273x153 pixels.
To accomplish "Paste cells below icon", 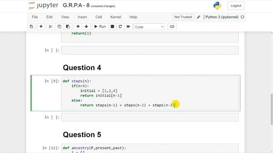I will tap(68, 26).
